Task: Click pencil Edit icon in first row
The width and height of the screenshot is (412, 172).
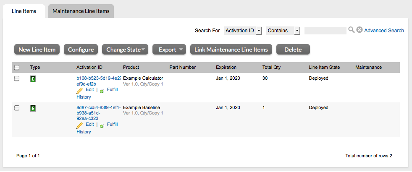Action: pyautogui.click(x=79, y=90)
